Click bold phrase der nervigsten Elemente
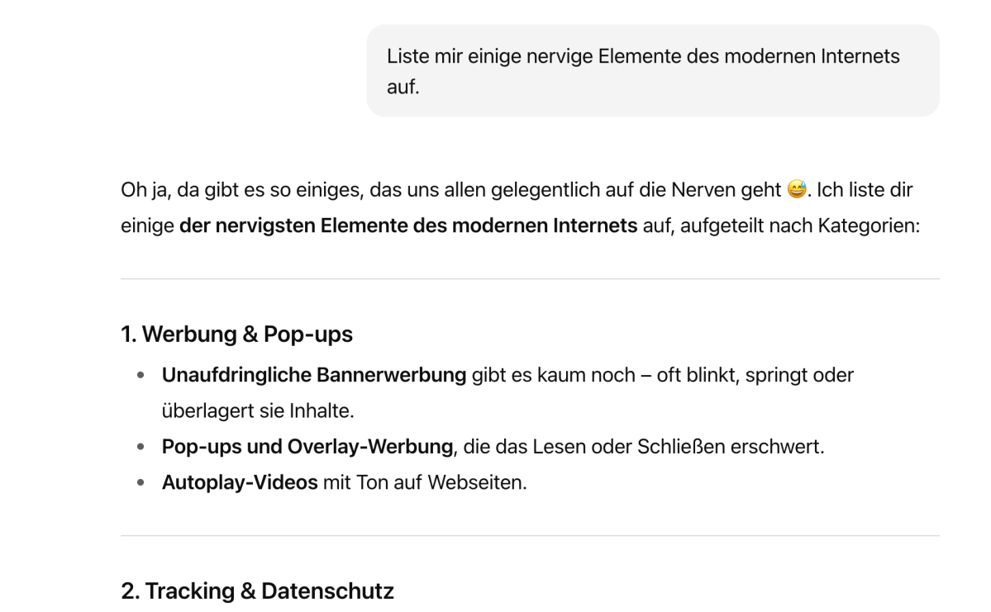 point(294,225)
